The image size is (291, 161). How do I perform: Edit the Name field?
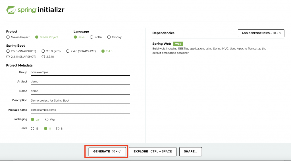(80, 91)
